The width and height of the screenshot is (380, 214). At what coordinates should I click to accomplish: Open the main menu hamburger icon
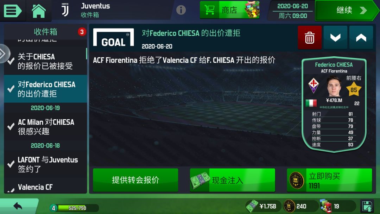point(12,11)
